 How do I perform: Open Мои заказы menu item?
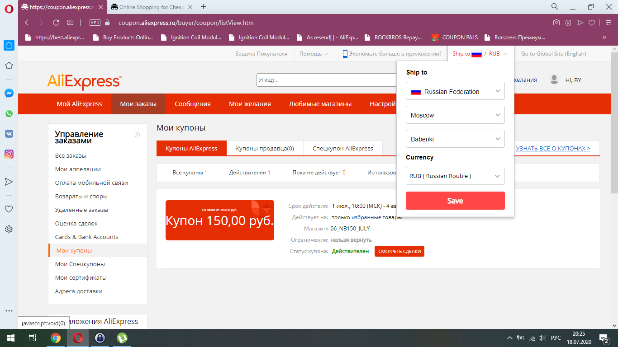[138, 104]
